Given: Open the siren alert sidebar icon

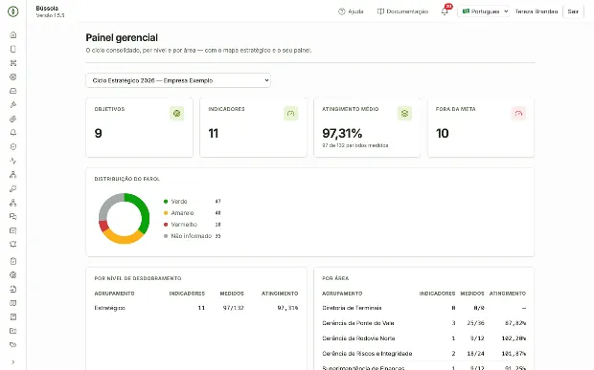Looking at the screenshot, I should (12, 245).
